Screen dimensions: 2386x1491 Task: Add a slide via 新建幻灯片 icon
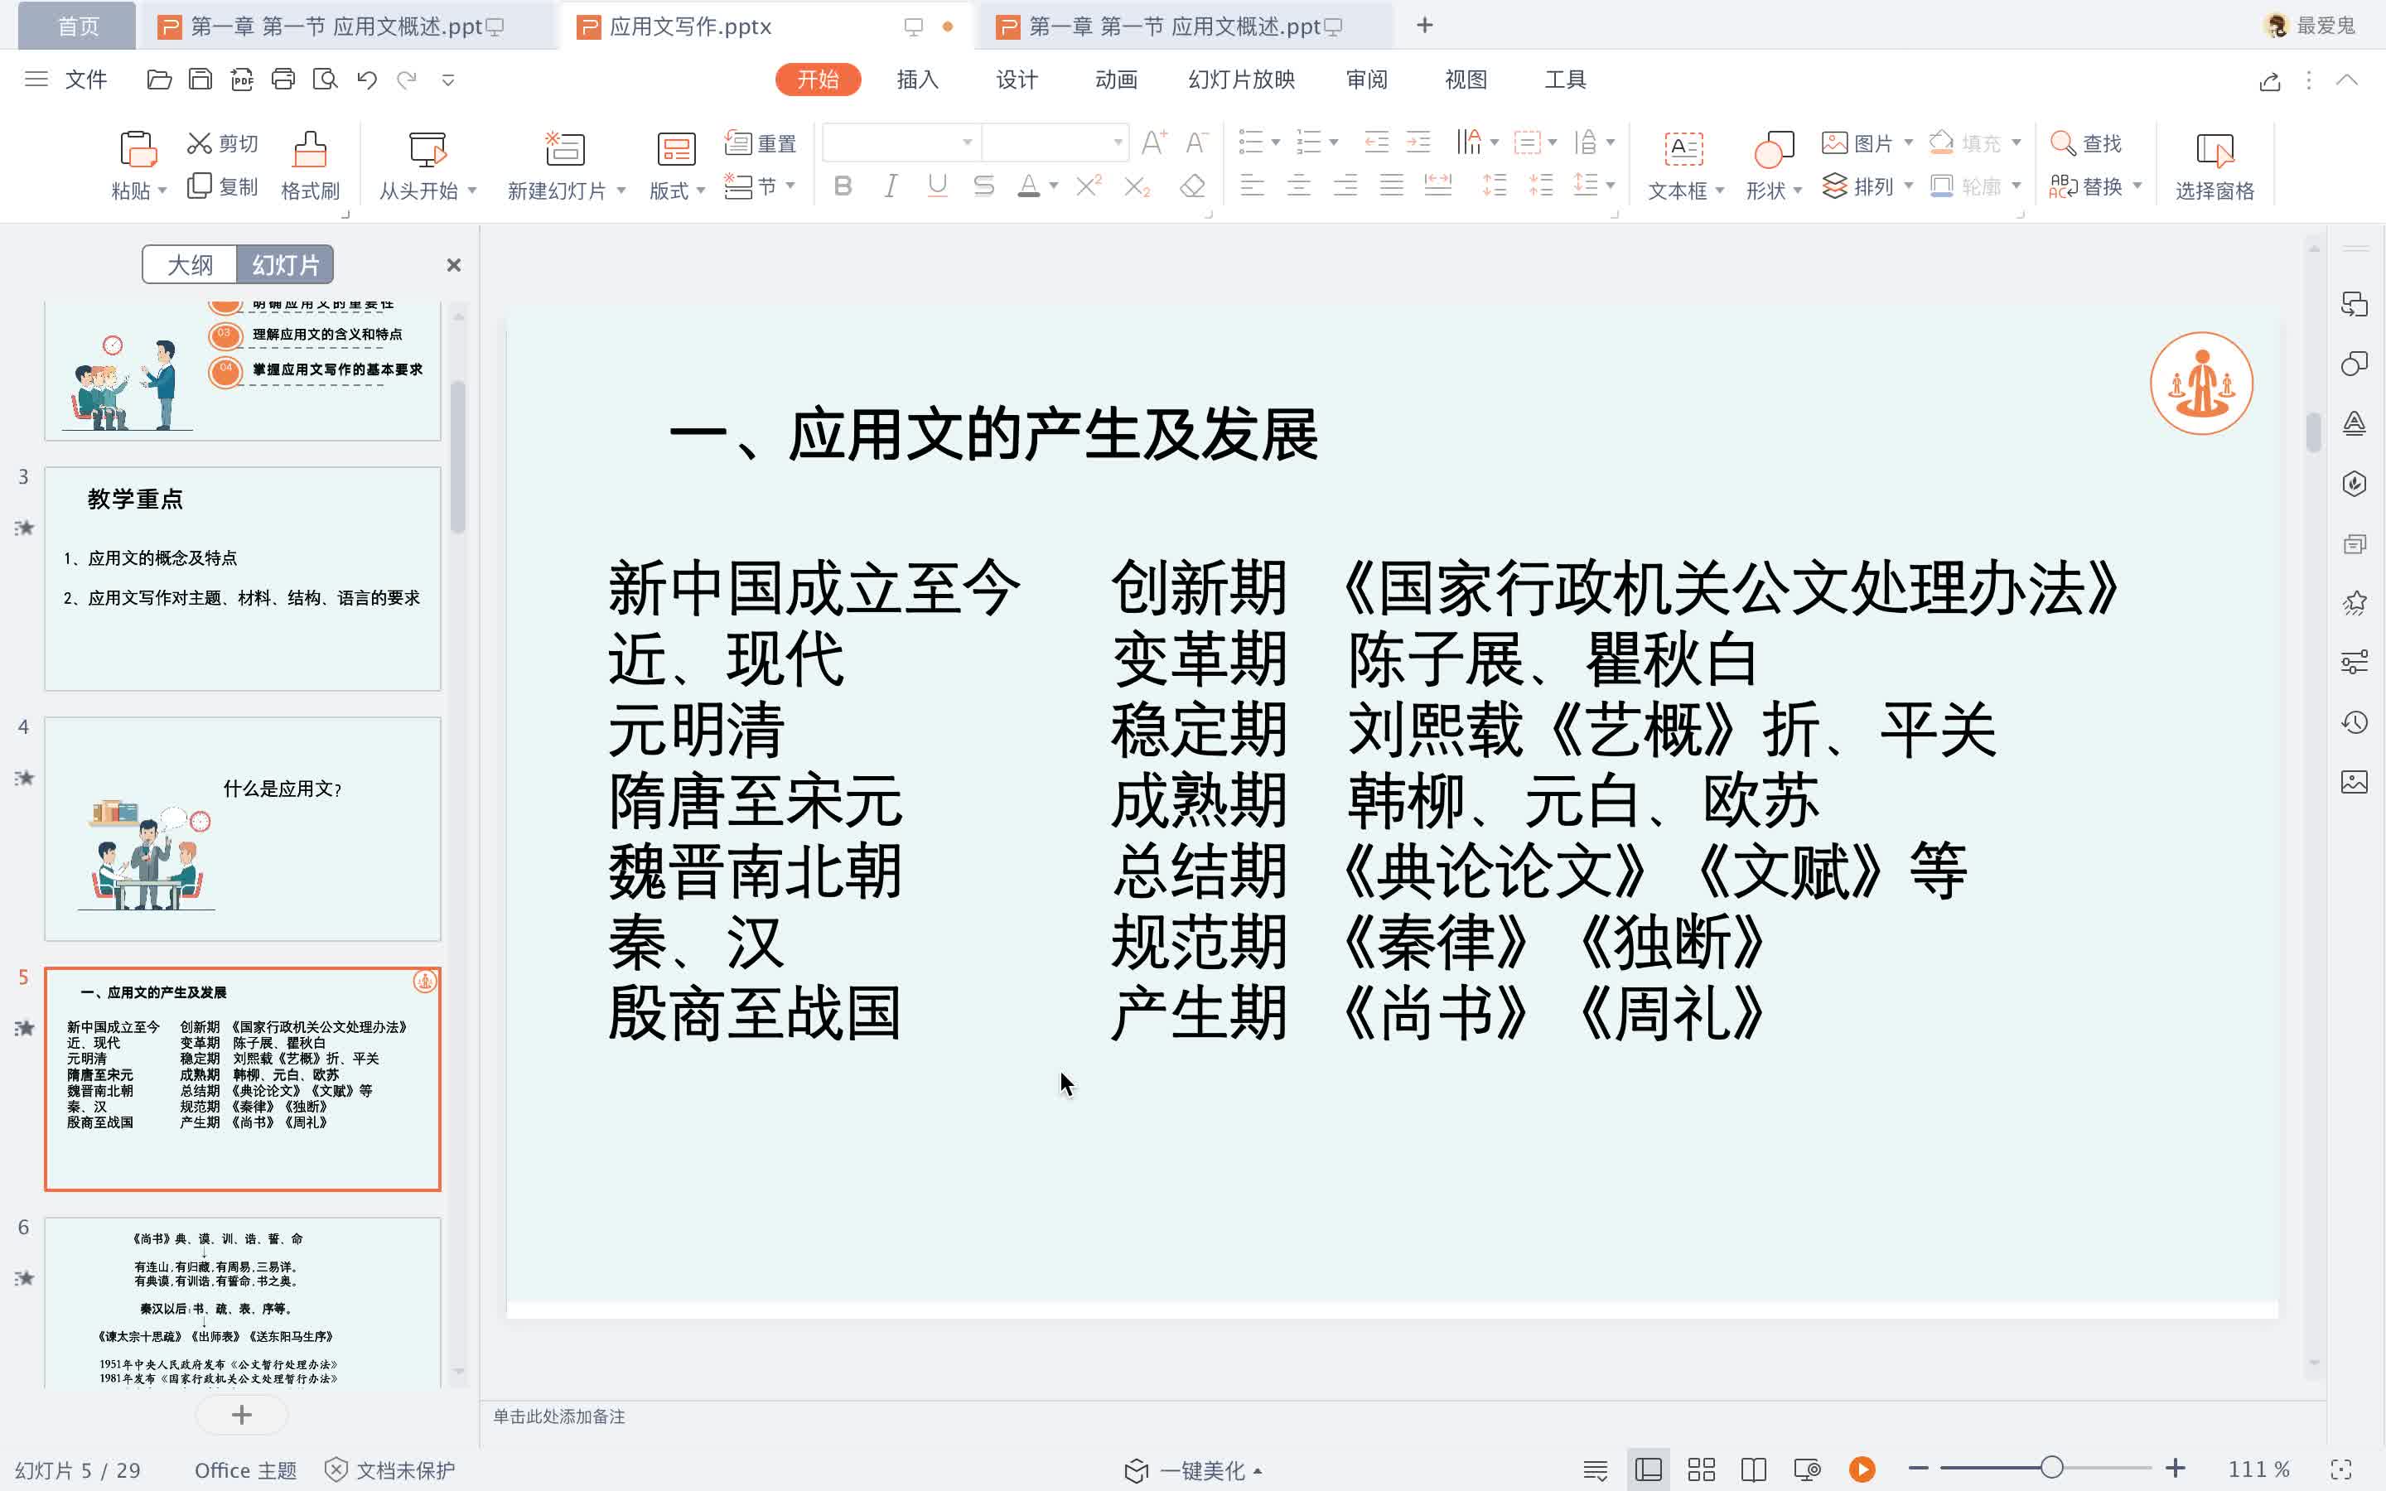pos(565,149)
